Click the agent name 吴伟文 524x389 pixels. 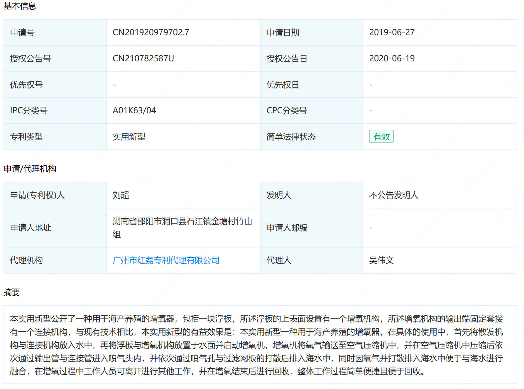(x=381, y=260)
